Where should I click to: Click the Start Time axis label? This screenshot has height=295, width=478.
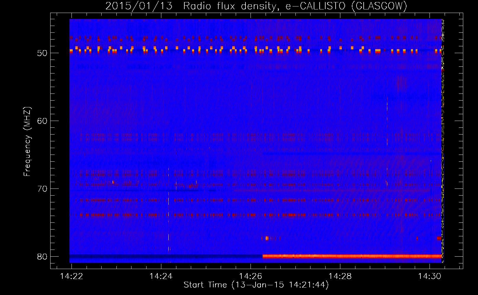(256, 285)
